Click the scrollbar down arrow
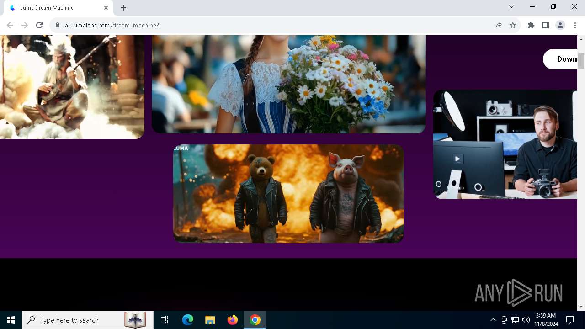 [581, 307]
